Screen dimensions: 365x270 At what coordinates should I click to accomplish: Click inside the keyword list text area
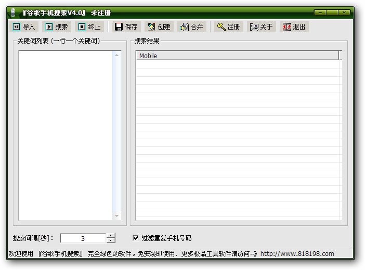(x=66, y=136)
